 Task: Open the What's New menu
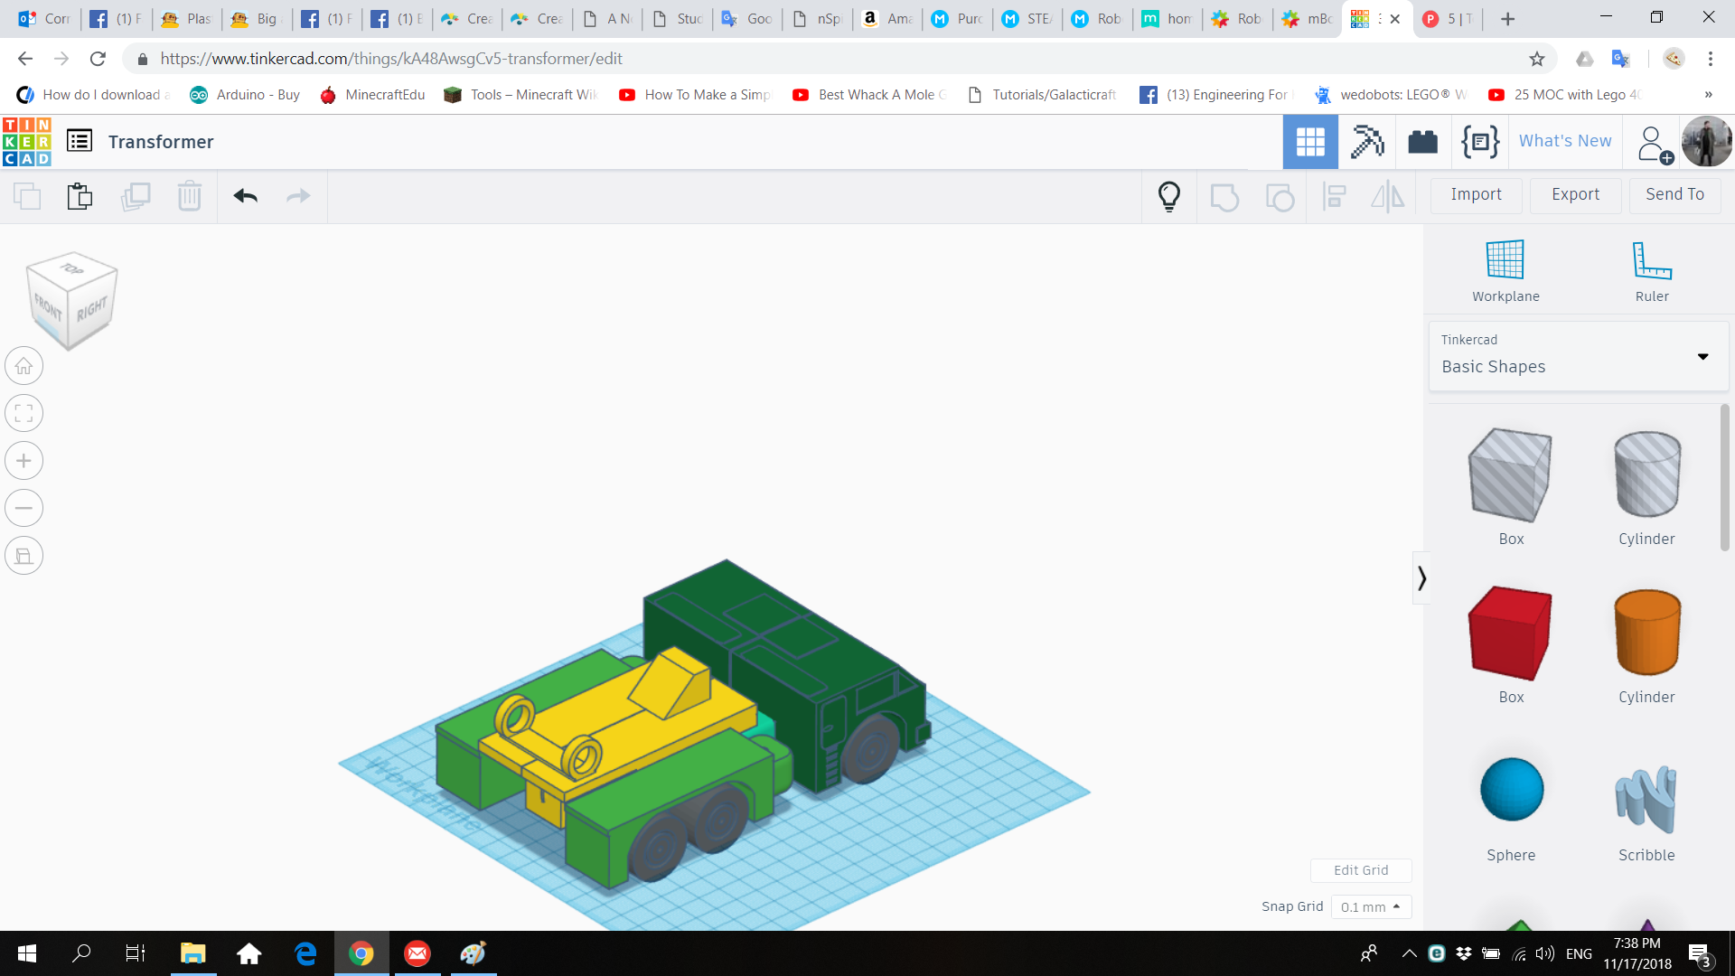[1565, 141]
